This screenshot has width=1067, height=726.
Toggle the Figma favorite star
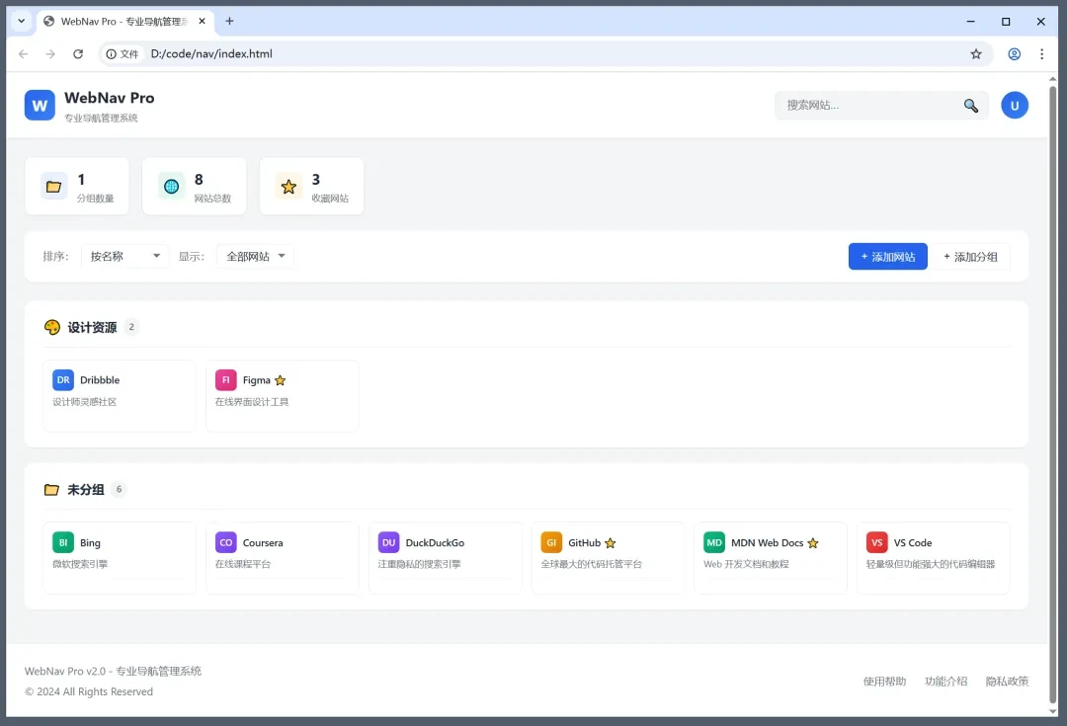pos(280,380)
